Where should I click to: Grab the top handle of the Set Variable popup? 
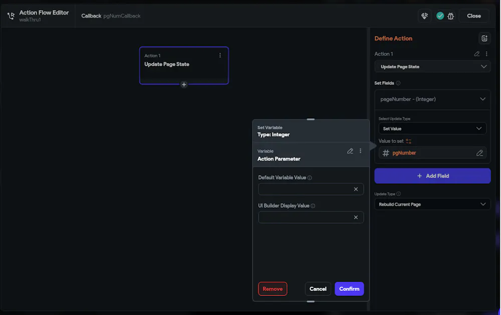311,119
